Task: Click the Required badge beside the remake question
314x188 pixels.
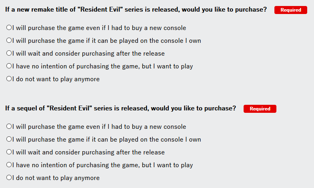Action: [290, 10]
